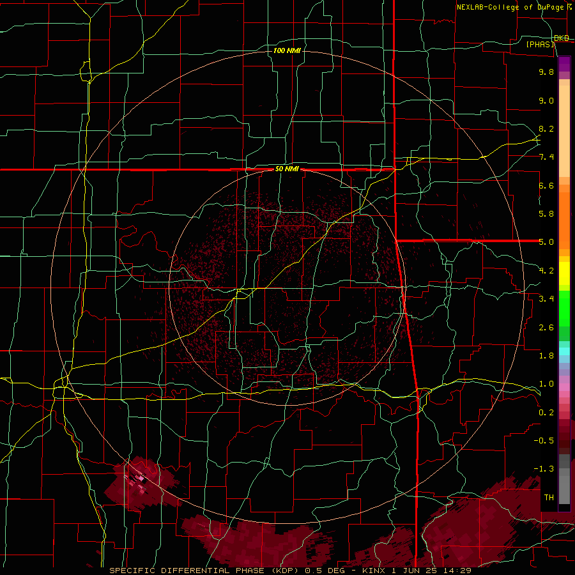Click the purple top band of color scale
Viewport: 575px width, 575px height.
click(564, 64)
